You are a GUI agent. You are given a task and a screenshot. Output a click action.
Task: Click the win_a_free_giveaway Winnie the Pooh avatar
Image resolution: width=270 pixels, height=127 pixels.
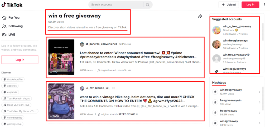click(x=216, y=30)
